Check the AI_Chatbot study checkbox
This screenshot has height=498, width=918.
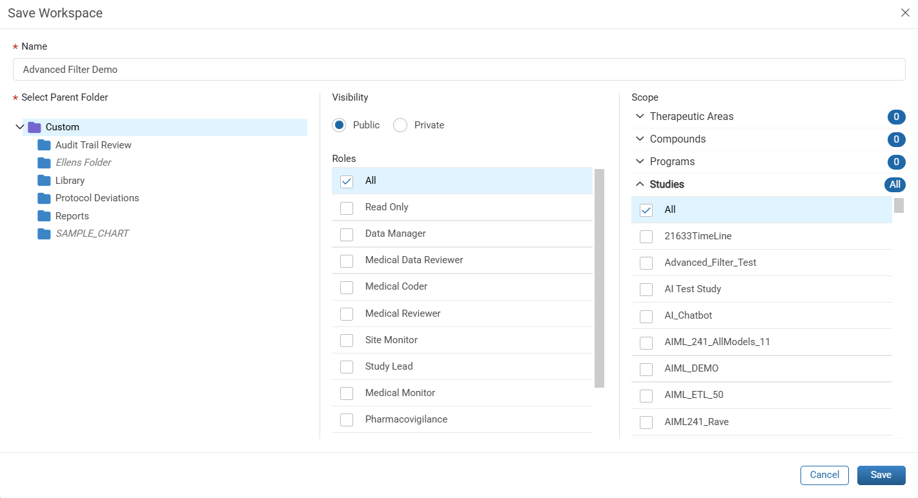[x=646, y=316]
